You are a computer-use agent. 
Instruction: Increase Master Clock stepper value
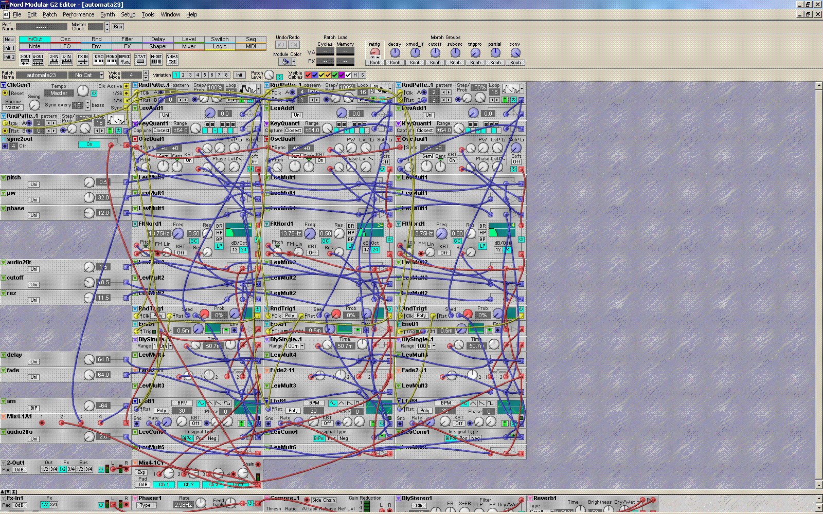[107, 25]
